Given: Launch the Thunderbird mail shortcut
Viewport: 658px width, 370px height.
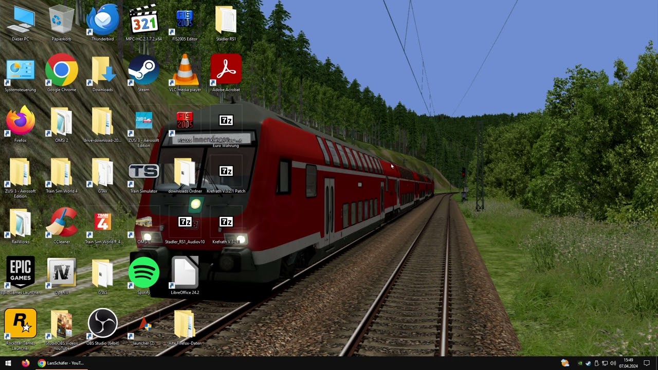Looking at the screenshot, I should click(x=103, y=23).
